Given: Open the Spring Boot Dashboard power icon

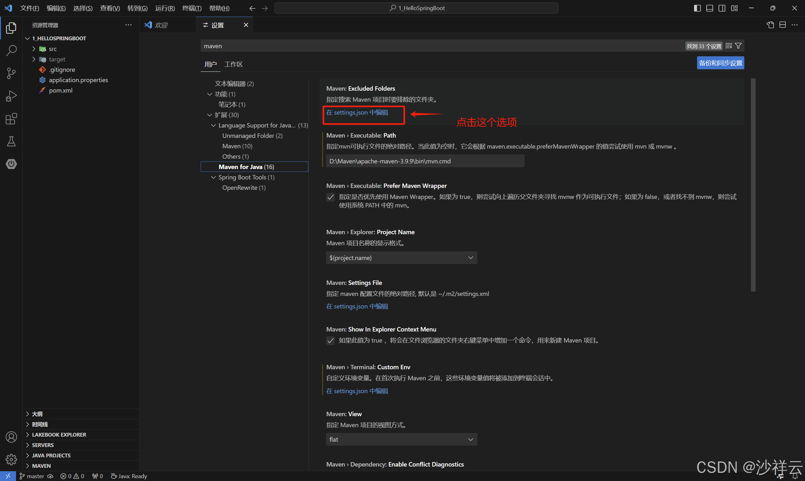Looking at the screenshot, I should point(11,164).
